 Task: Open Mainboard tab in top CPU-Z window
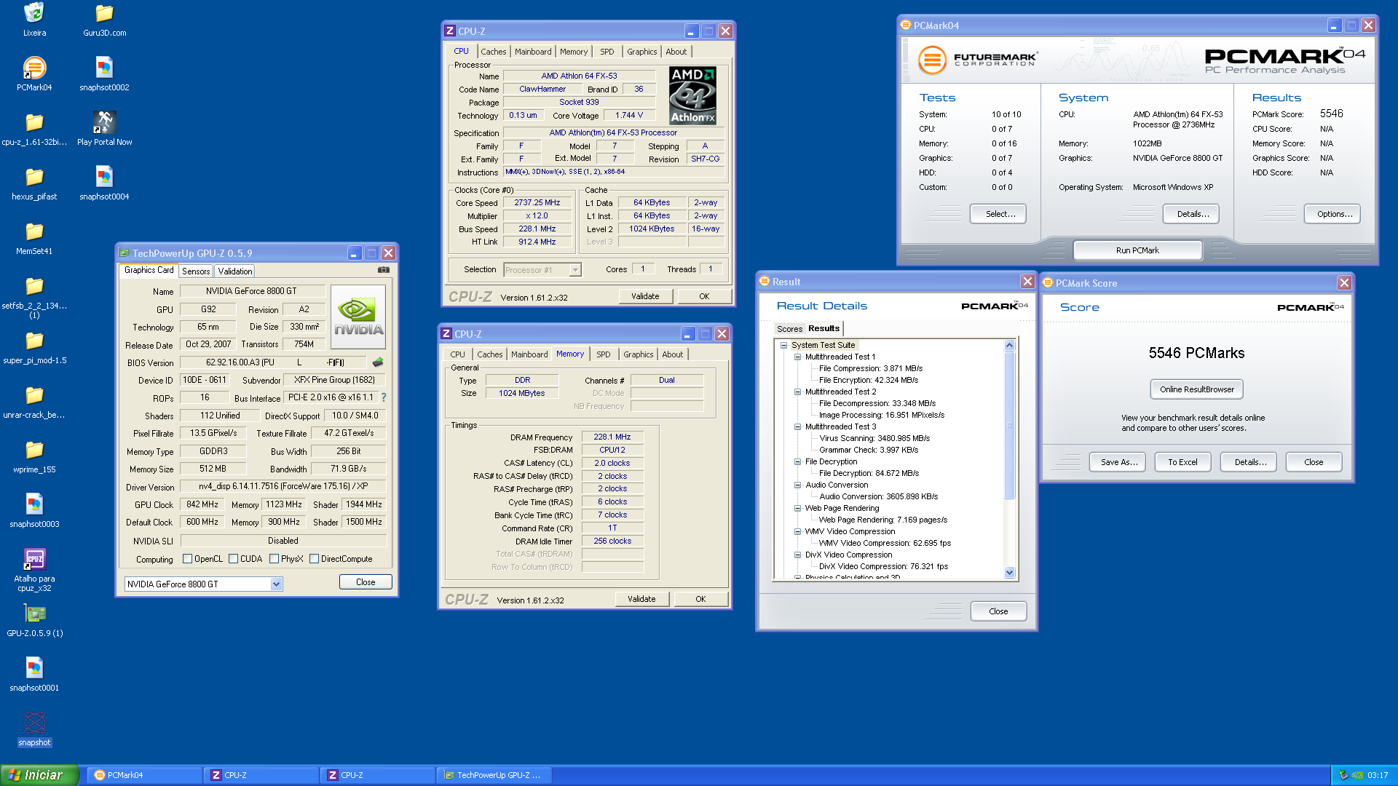point(533,52)
